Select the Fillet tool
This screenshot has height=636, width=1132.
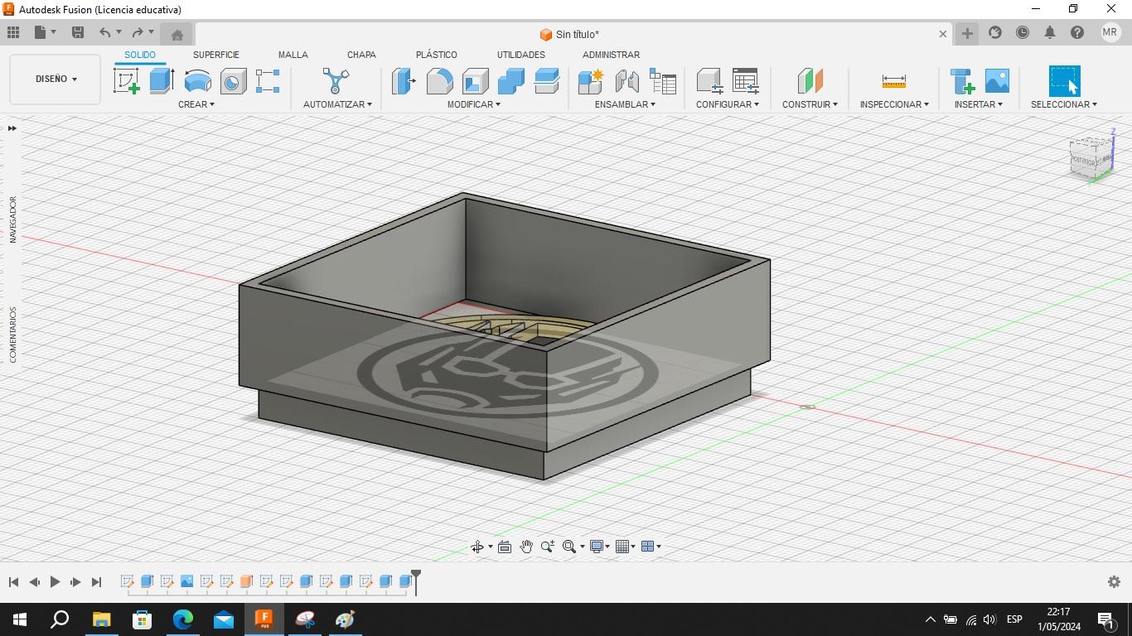(439, 81)
